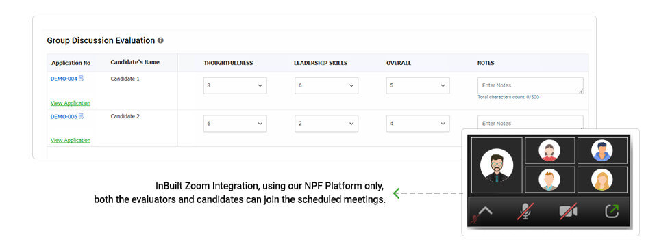Image resolution: width=670 pixels, height=248 pixels.
Task: Click View Application for Candidate 1
Action: coord(71,103)
